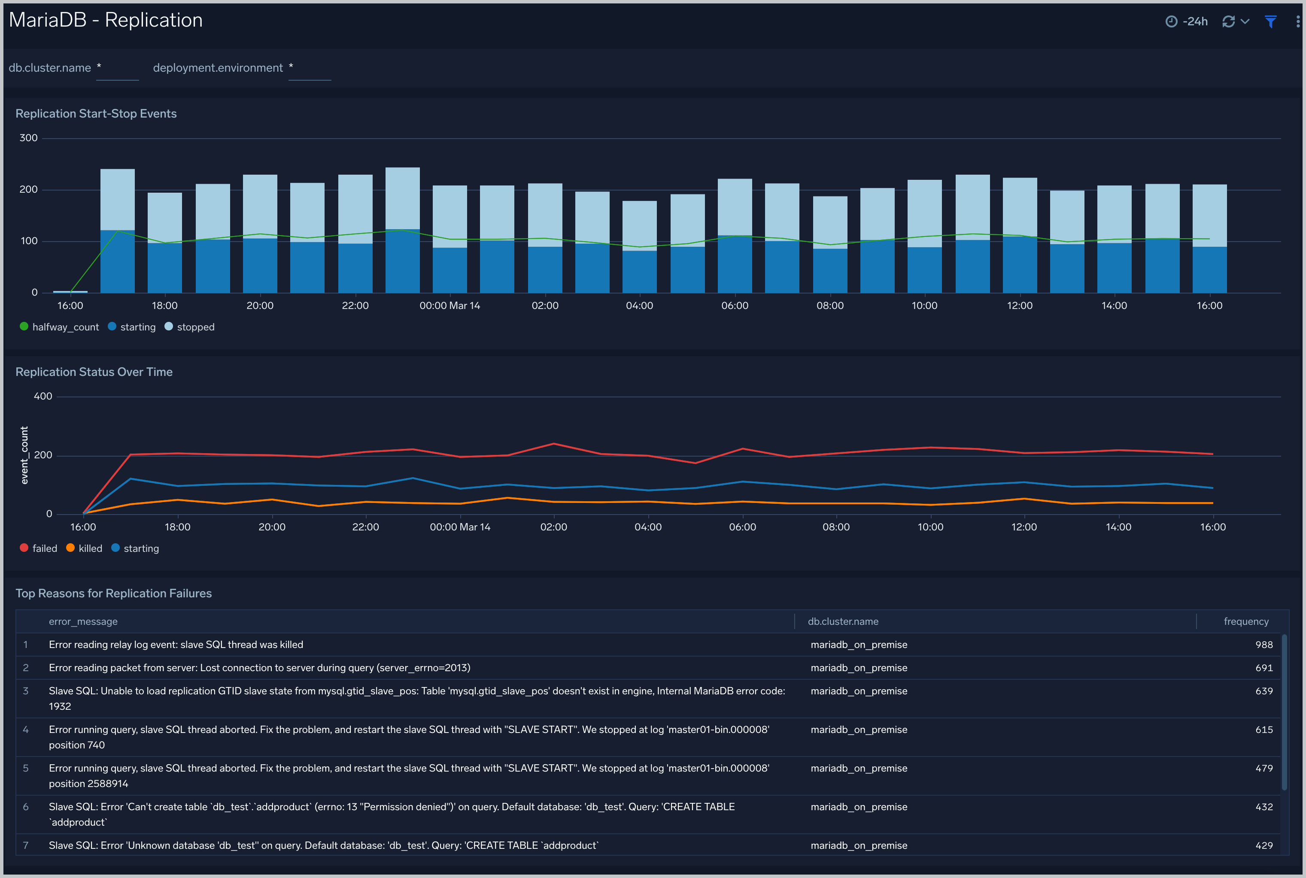
Task: Open the three-dot more options menu
Action: coord(1297,21)
